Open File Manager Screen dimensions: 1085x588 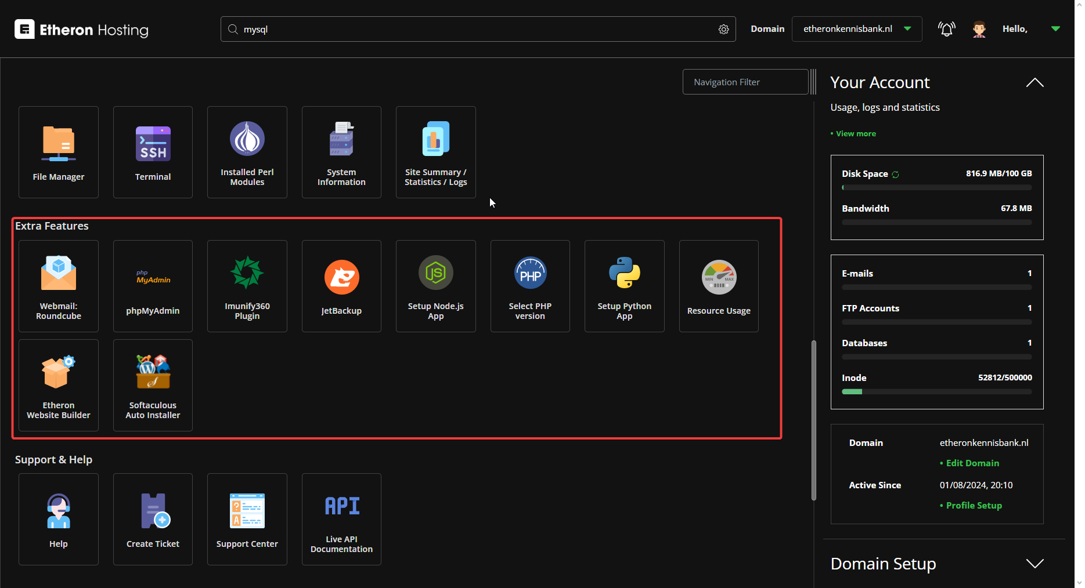pyautogui.click(x=59, y=152)
